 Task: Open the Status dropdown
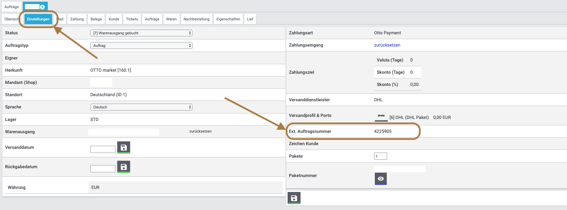[141, 33]
